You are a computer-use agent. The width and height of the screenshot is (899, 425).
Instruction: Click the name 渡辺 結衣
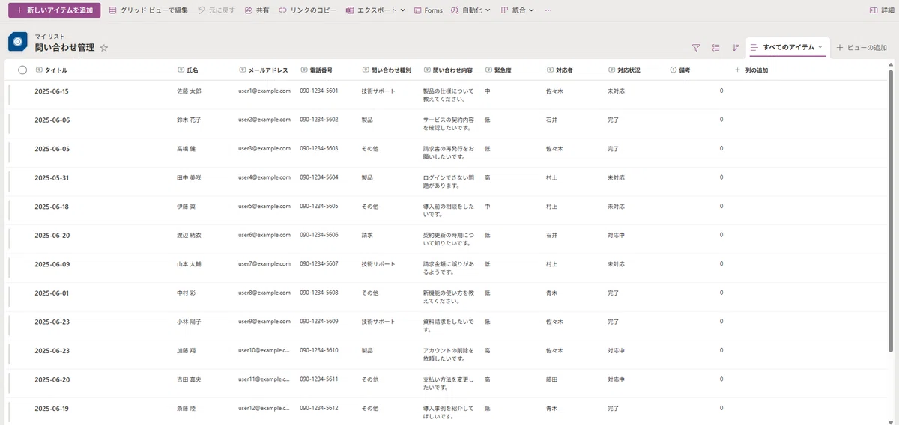click(x=188, y=235)
